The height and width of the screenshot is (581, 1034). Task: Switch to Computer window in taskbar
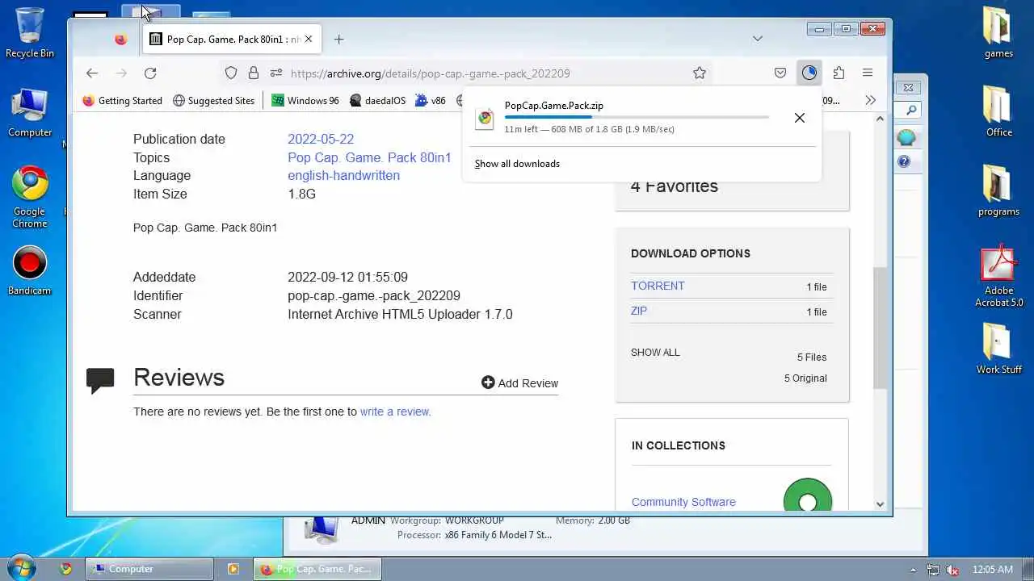pos(149,569)
